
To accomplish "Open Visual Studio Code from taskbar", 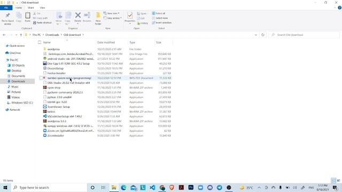I will (x=152, y=187).
